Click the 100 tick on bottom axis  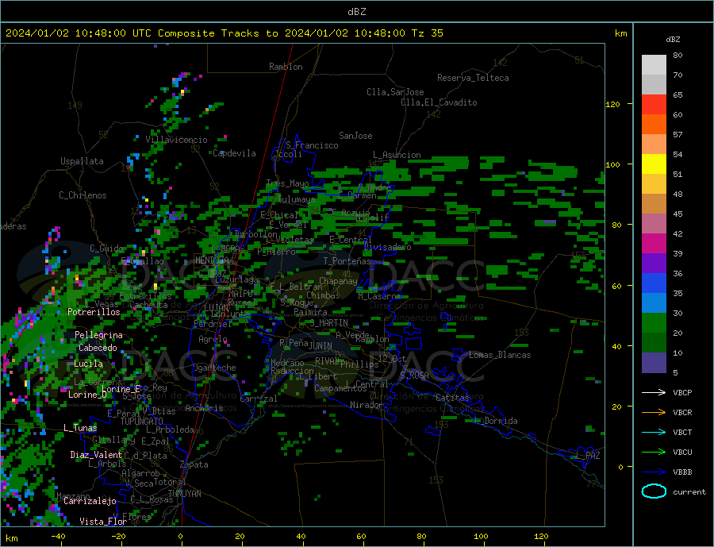click(x=481, y=537)
